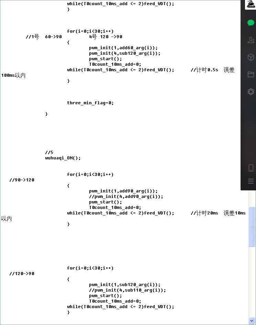This screenshot has width=256, height=325.
Task: Click the pwm_init(4,sub120_arg(i)); line
Action: [x=124, y=53]
